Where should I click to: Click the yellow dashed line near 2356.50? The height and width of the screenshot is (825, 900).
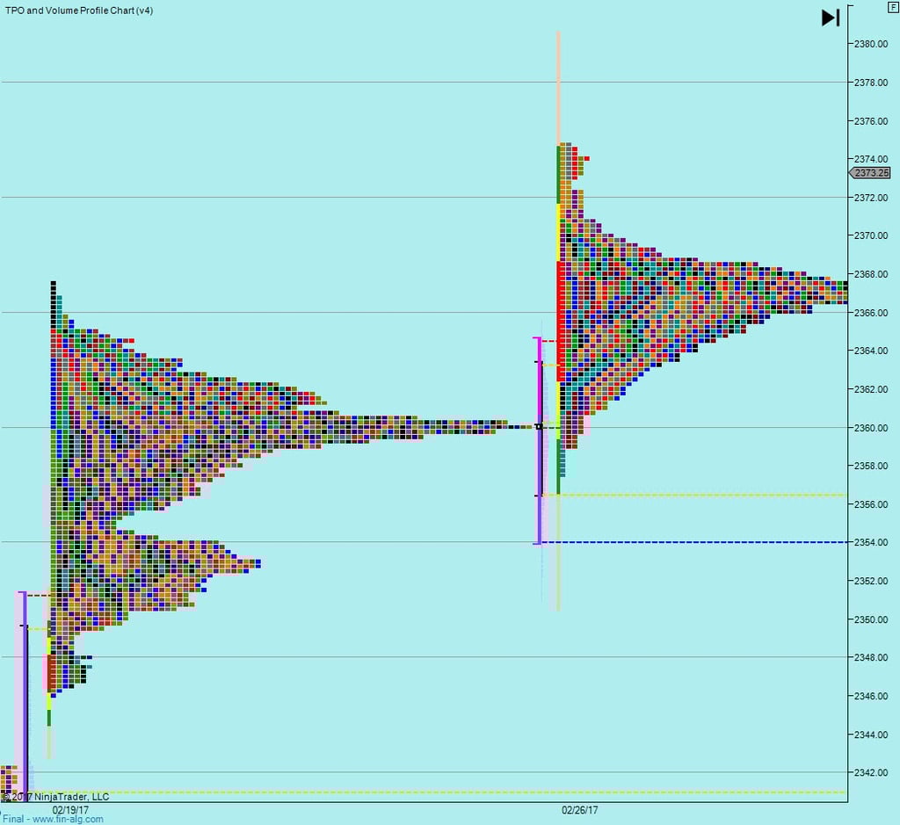[x=703, y=496]
